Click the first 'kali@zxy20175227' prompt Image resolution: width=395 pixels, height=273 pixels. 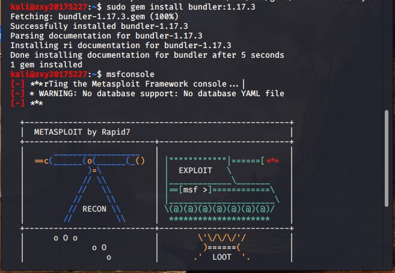pyautogui.click(x=49, y=7)
